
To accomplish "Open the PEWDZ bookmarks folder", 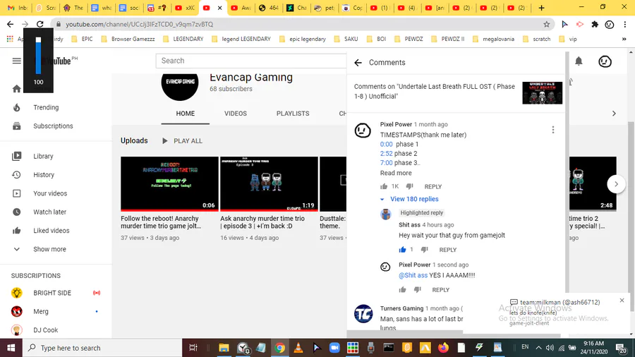I will (409, 39).
